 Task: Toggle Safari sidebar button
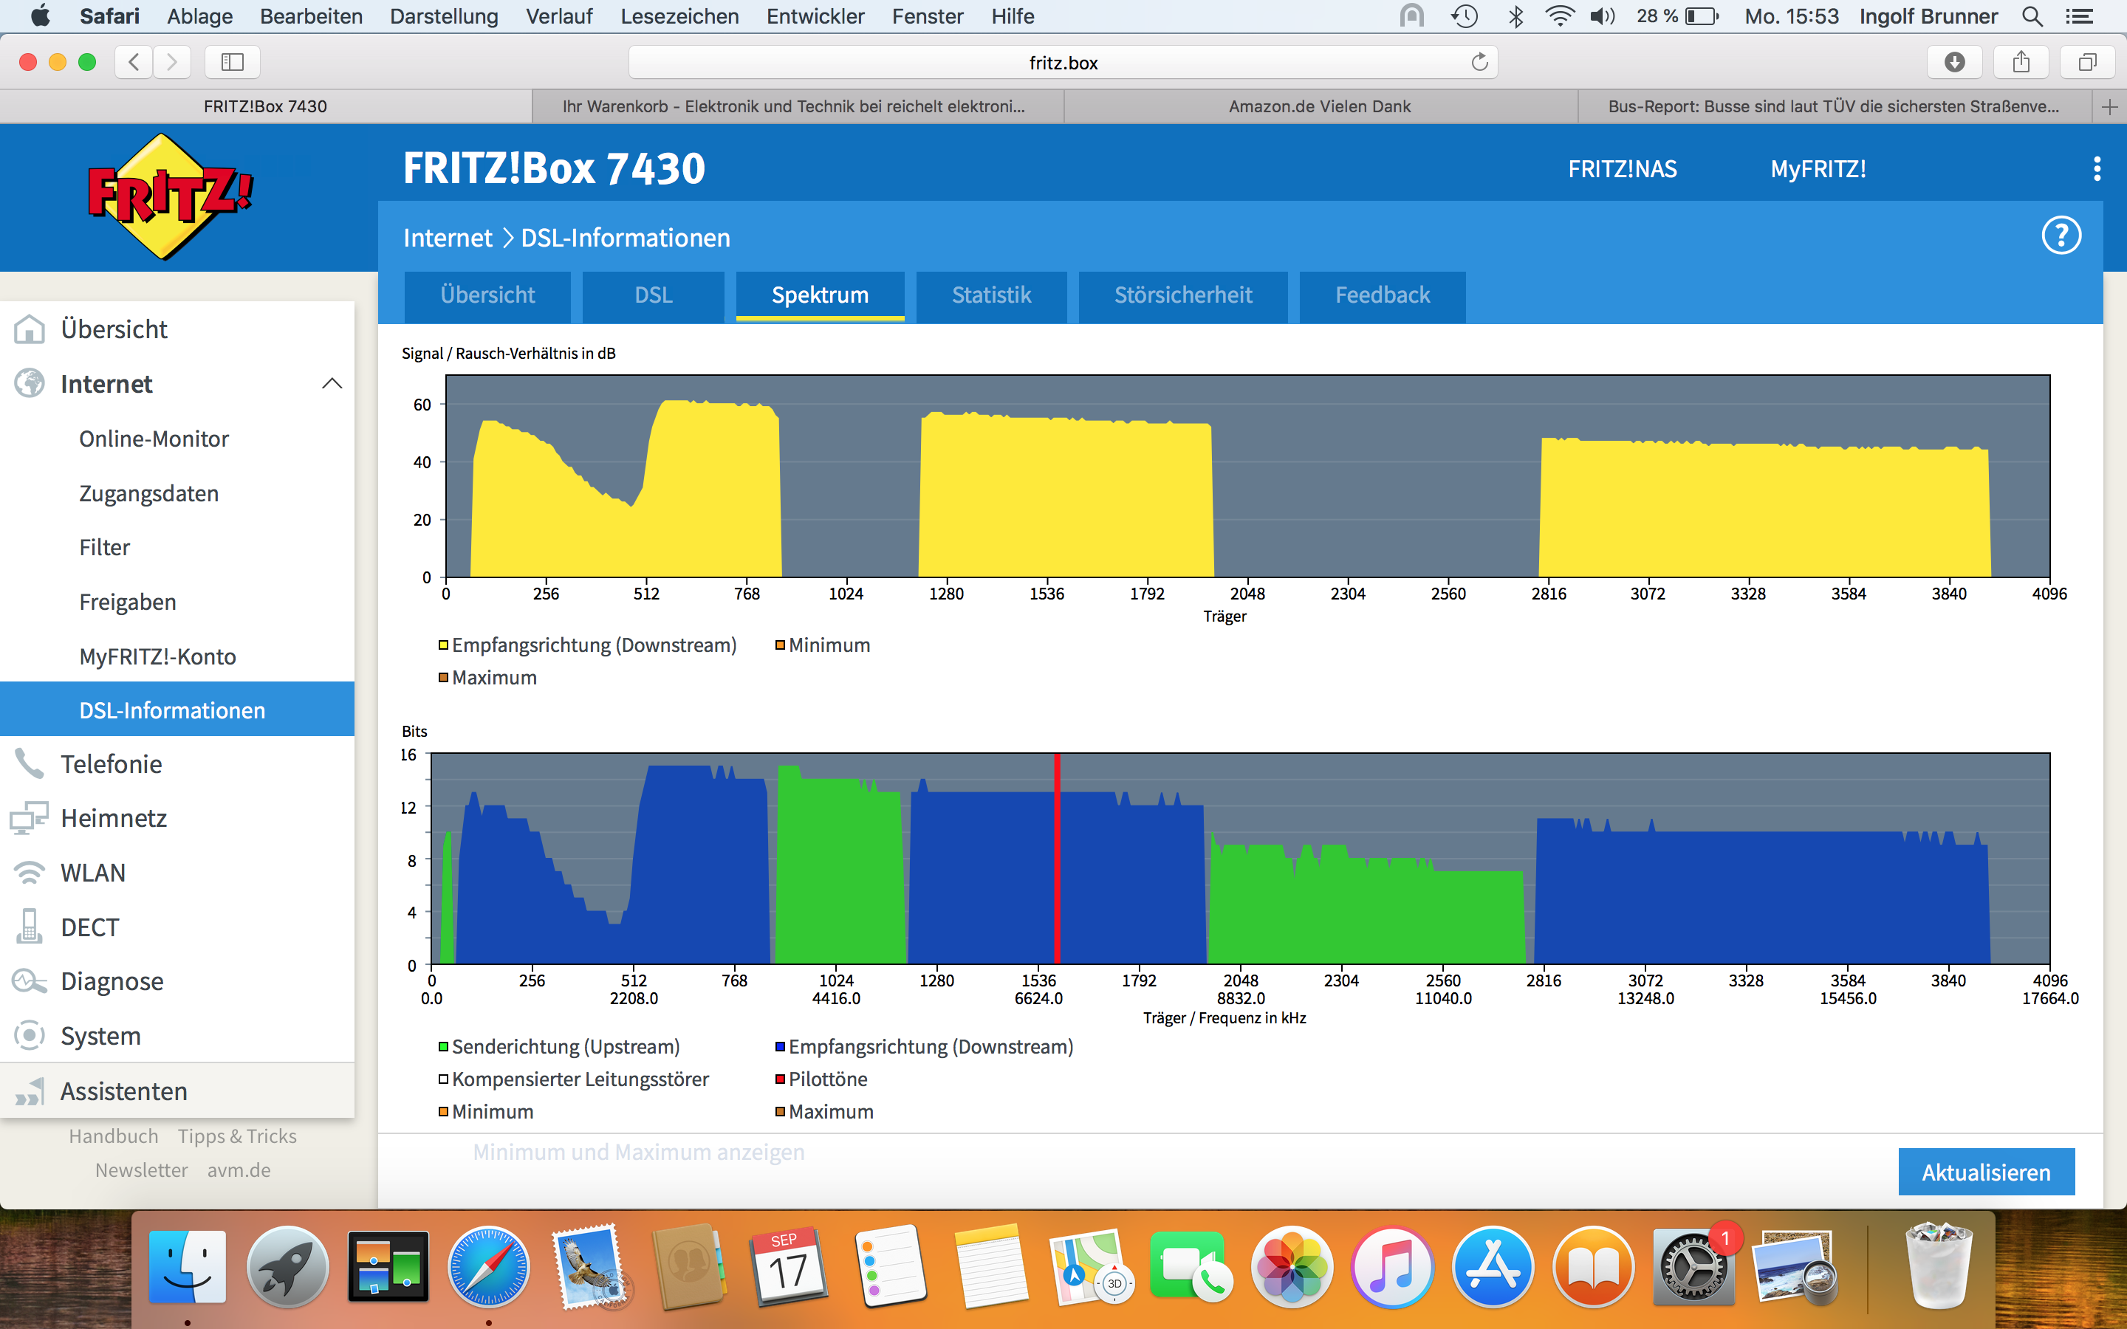(x=232, y=63)
